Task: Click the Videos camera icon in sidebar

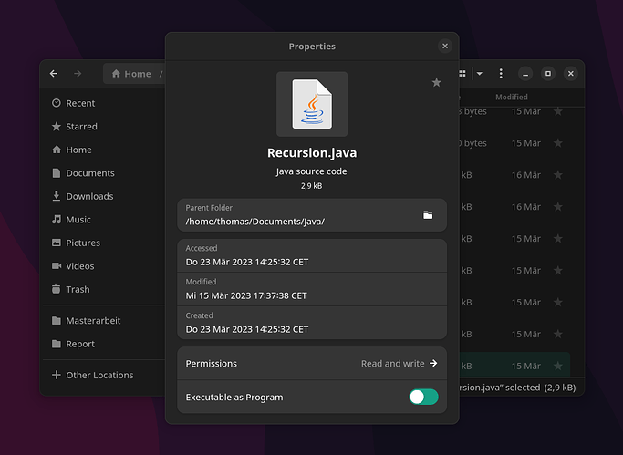Action: point(57,265)
